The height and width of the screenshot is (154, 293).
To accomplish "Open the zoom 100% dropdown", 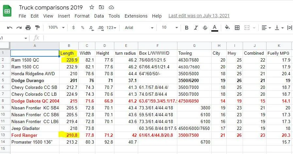I will tap(56, 28).
